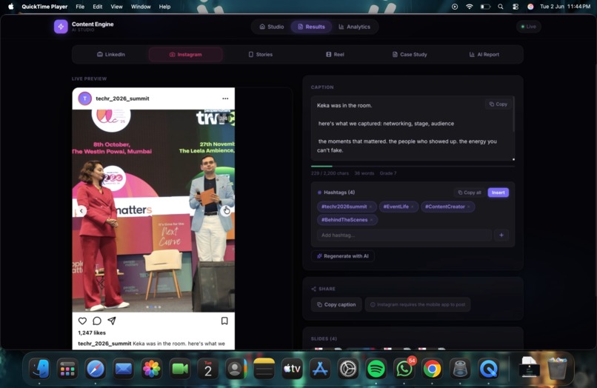Copy the caption using top Copy button

[498, 104]
